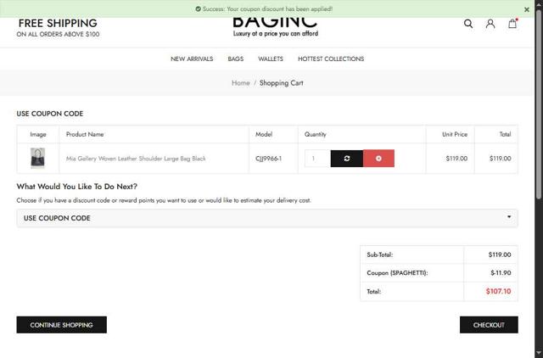Open the product thumbnail image

pos(37,158)
